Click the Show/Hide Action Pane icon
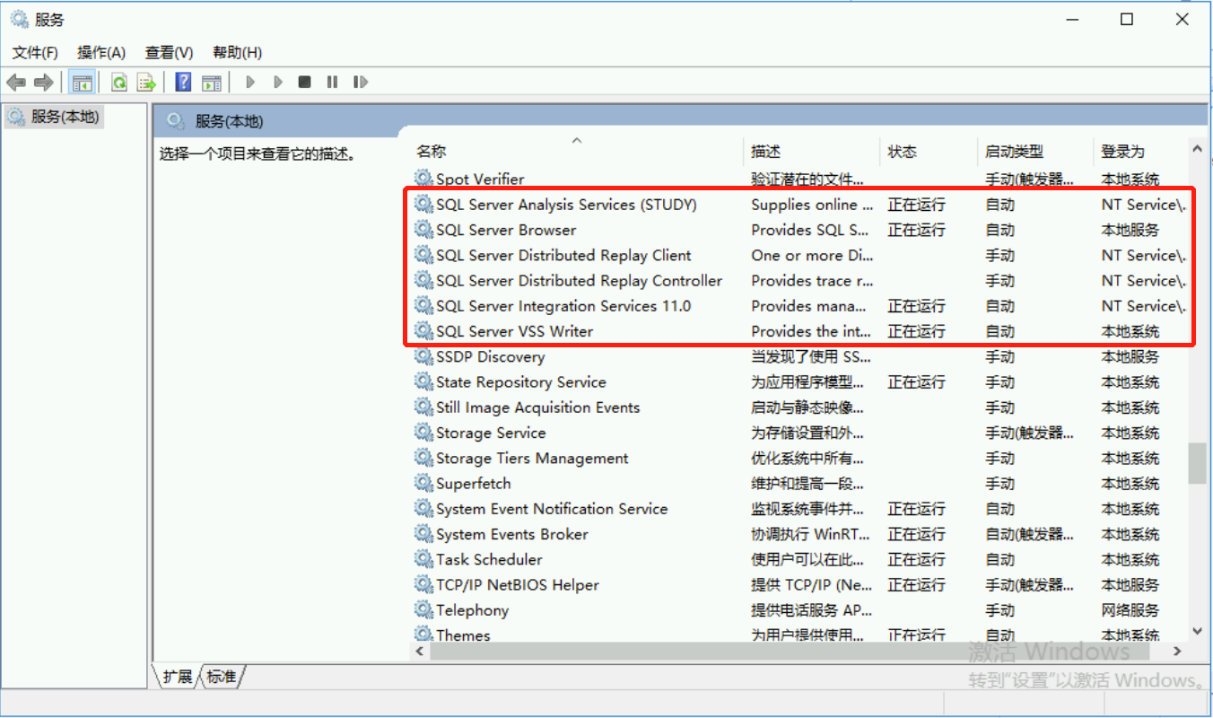The height and width of the screenshot is (718, 1213). coord(212,83)
